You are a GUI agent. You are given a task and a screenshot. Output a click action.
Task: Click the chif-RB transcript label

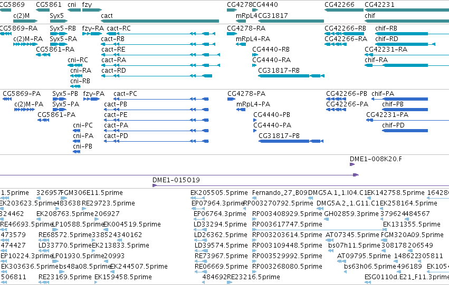[386, 28]
